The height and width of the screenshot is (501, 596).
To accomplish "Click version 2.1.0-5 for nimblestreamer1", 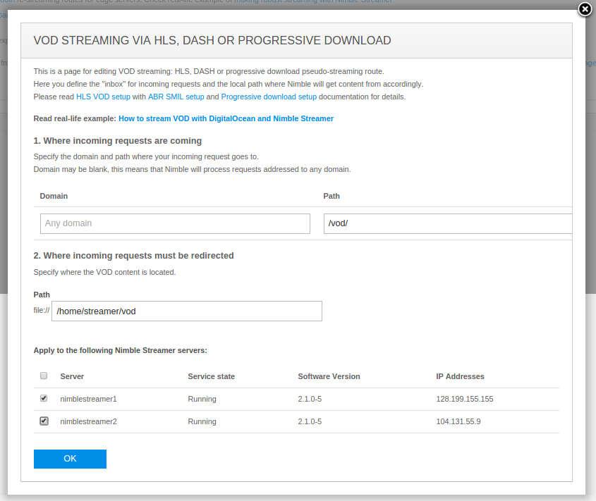I will (310, 400).
